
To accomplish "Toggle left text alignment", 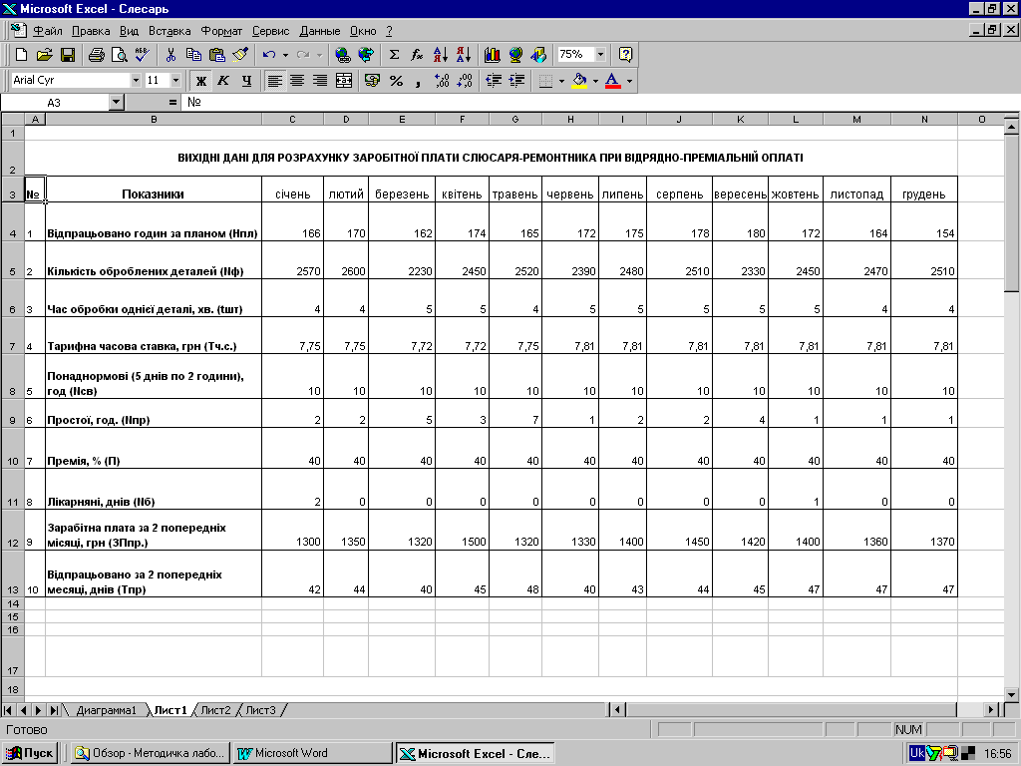I will [x=275, y=81].
